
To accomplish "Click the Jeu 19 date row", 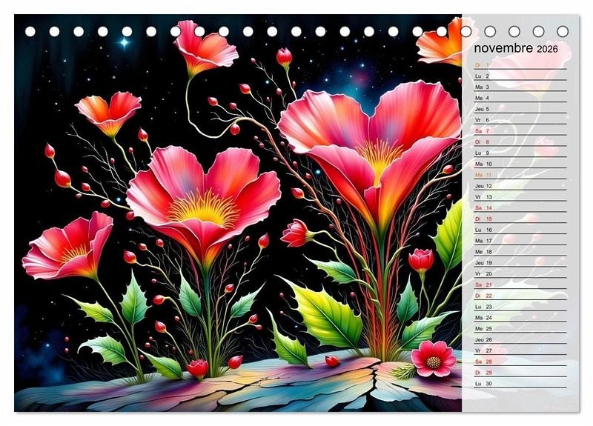I will coord(483,263).
